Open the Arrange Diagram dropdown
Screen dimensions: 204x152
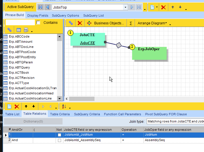tap(152, 23)
